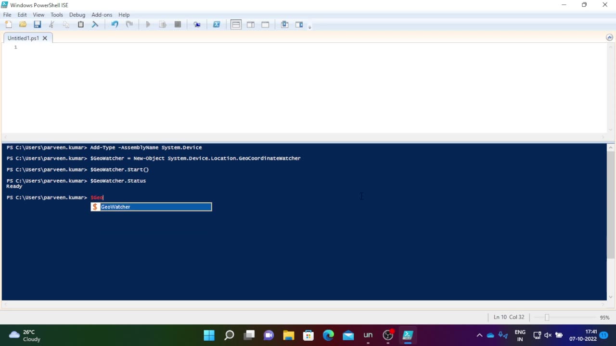
Task: Open Microsoft Edge from the taskbar
Action: point(328,335)
